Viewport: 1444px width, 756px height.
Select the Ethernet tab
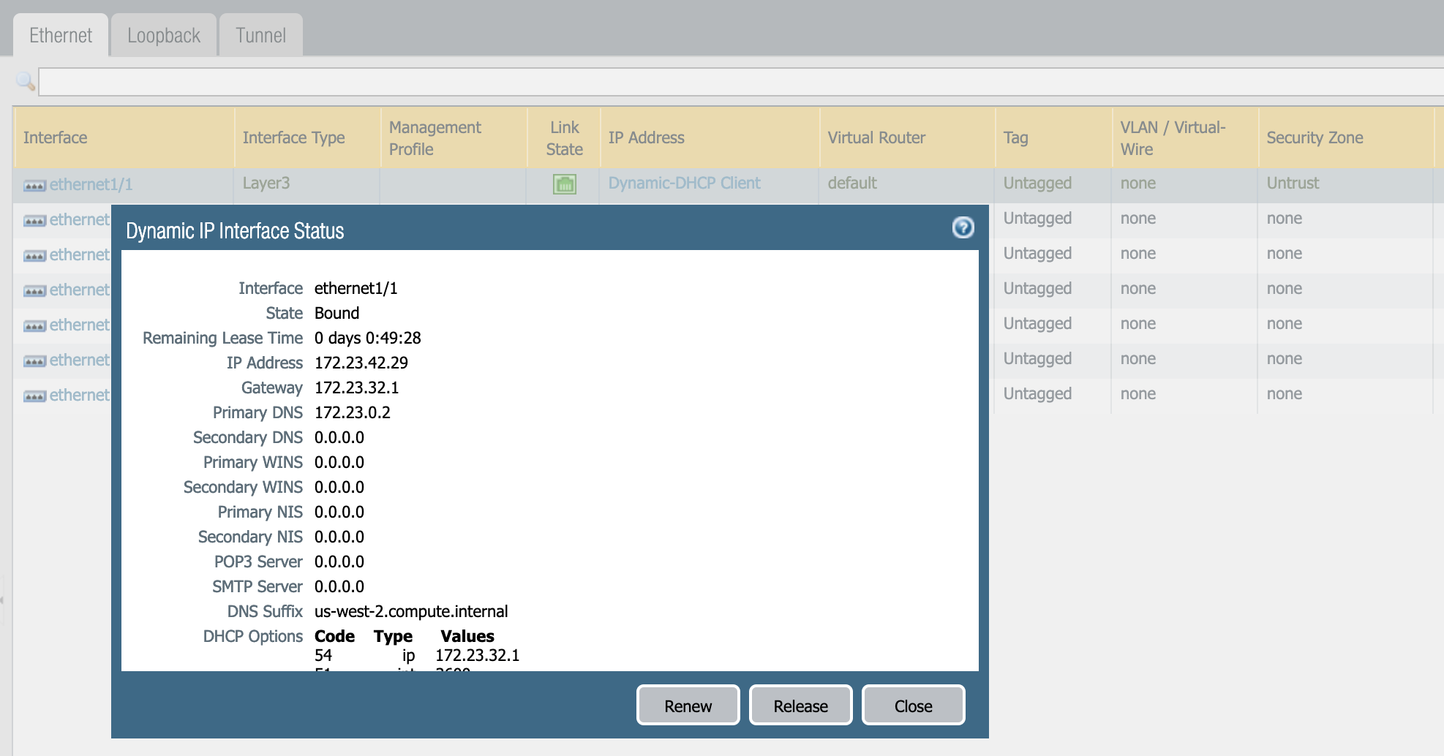click(61, 35)
